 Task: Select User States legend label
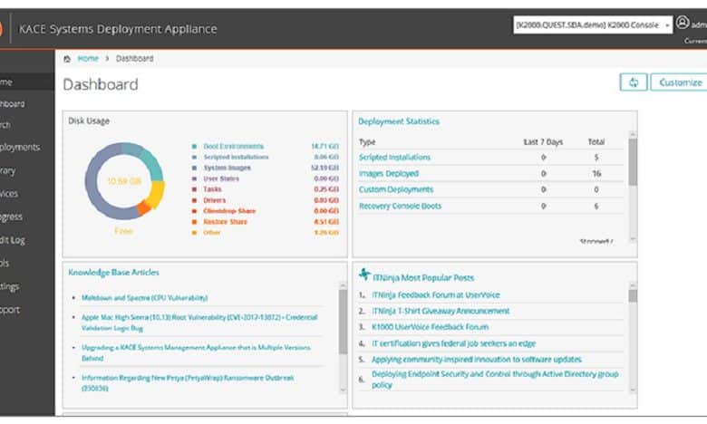pyautogui.click(x=221, y=178)
